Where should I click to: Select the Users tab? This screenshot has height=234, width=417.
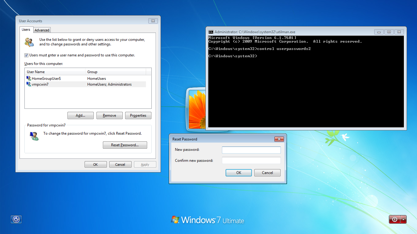[x=26, y=30]
